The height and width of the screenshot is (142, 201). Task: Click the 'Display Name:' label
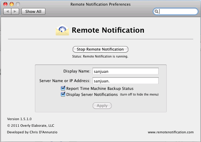pos(77,71)
